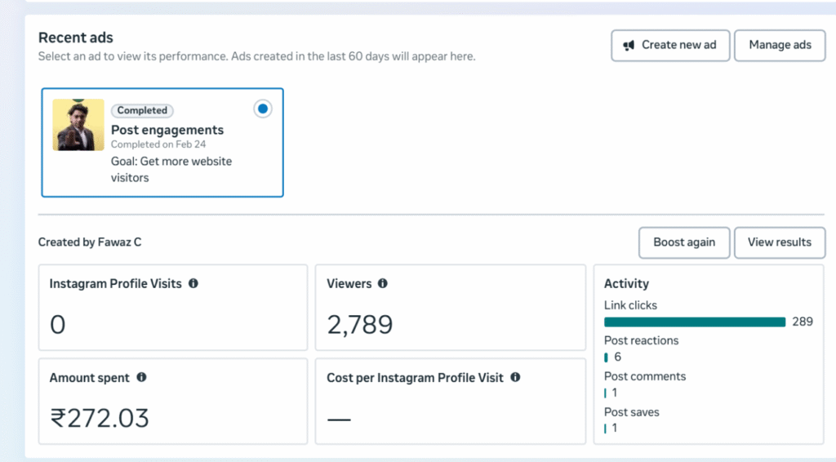Open the ad thumbnail image
This screenshot has height=462, width=836.
(x=78, y=125)
